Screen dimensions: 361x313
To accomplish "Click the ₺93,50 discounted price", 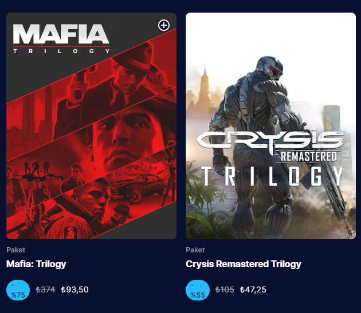I will (x=74, y=290).
